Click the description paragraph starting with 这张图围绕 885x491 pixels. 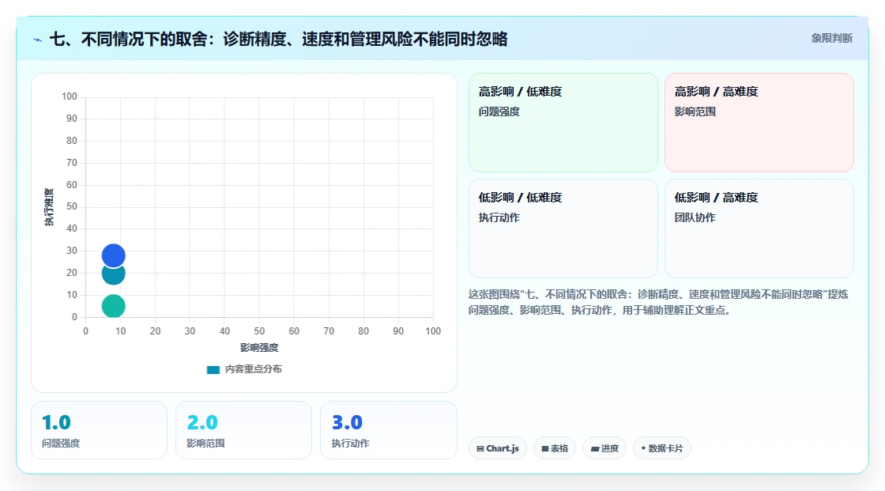[x=658, y=302]
